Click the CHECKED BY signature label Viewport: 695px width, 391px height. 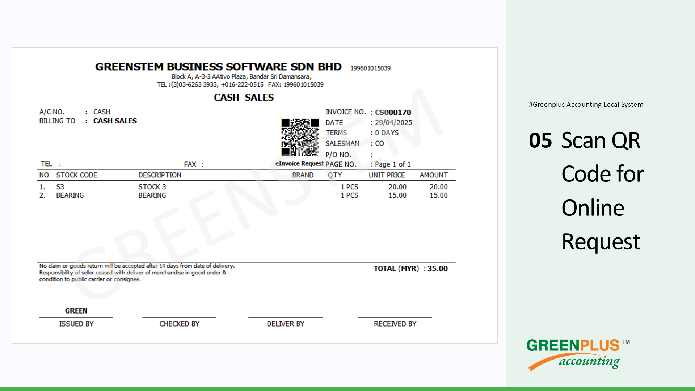point(179,324)
